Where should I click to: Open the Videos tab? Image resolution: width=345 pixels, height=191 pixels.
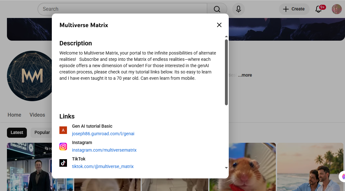(x=37, y=115)
